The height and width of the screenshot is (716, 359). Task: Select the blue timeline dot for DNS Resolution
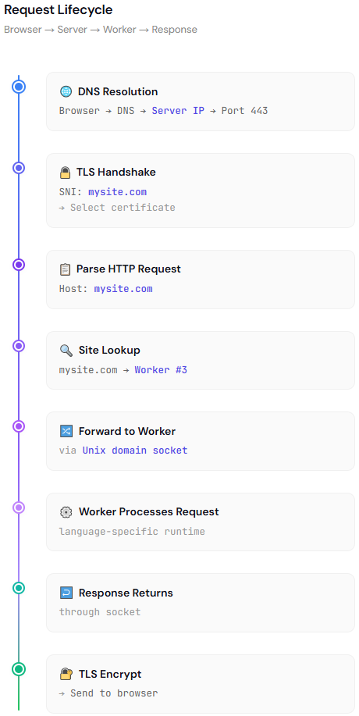(x=19, y=87)
